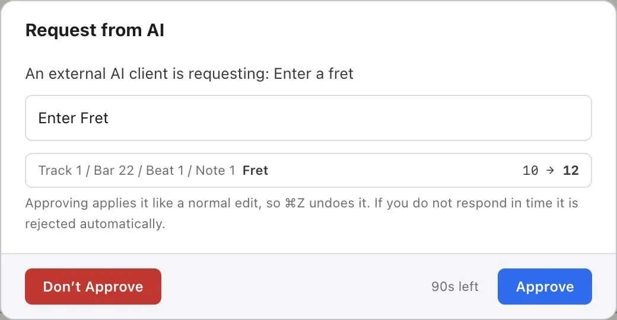Click the ⌘Z shortcut symbol in help text
The image size is (617, 320).
[295, 203]
